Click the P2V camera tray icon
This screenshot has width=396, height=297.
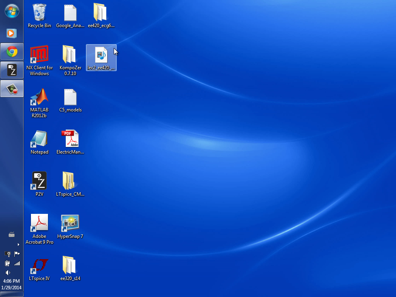click(x=8, y=254)
